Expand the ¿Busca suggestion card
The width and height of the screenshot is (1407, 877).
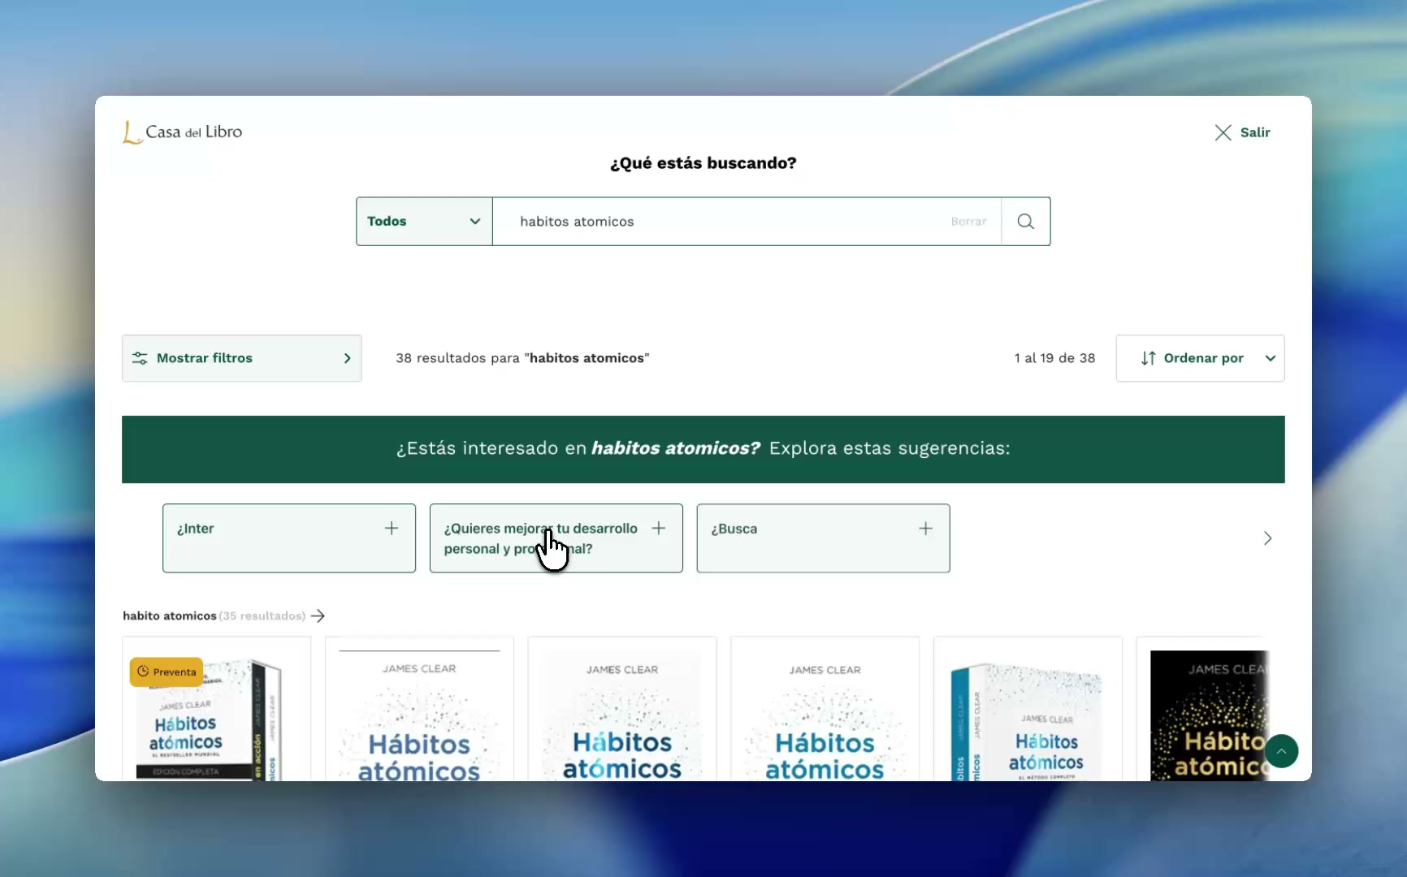823,538
